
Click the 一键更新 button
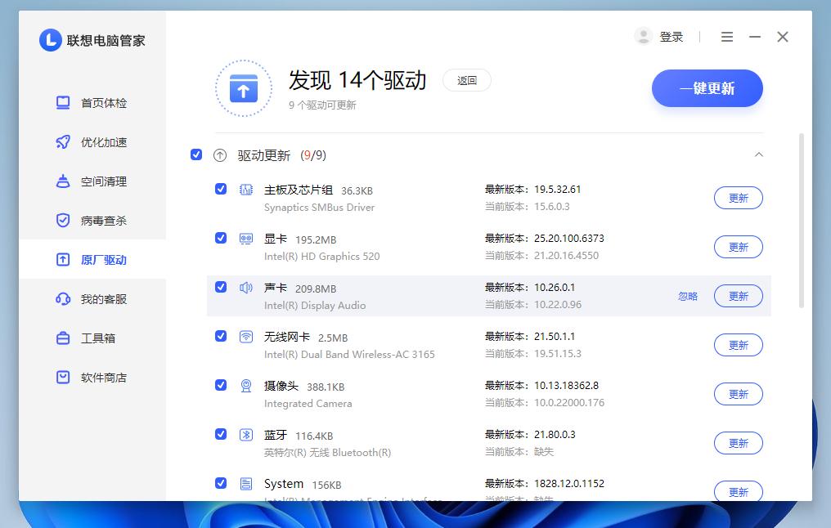coord(707,87)
